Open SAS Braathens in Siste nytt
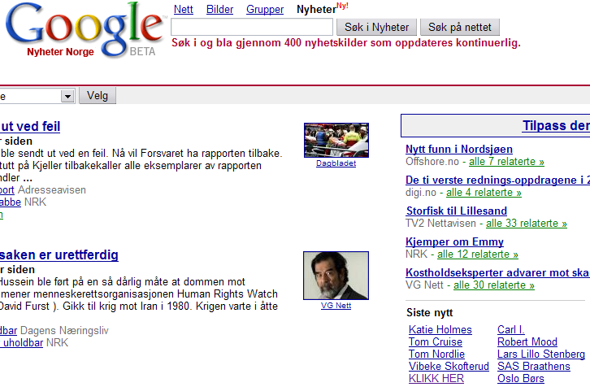 (x=534, y=366)
